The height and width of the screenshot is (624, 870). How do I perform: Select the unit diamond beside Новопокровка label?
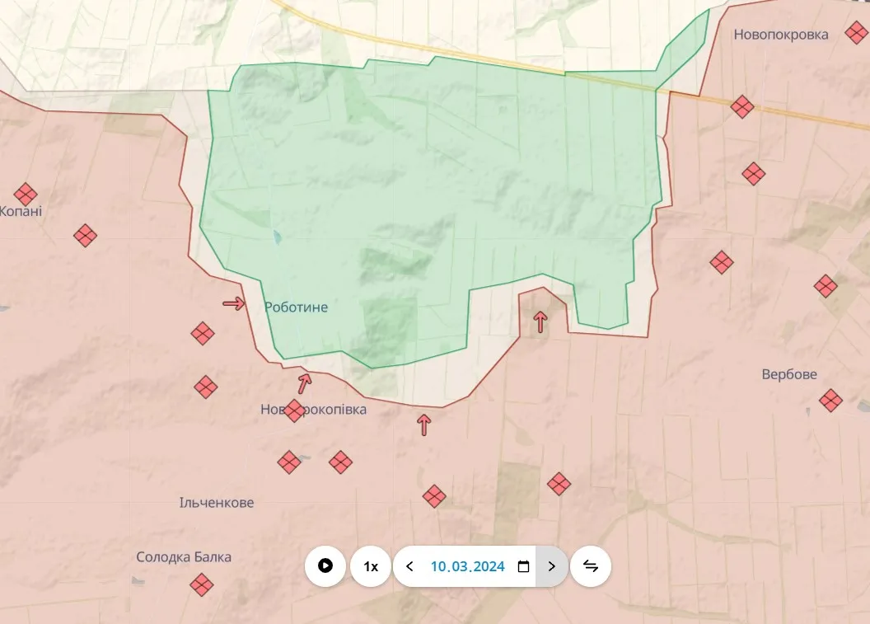(854, 34)
